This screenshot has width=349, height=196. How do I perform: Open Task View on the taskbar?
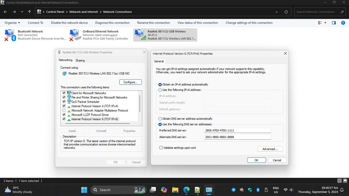tap(153, 190)
